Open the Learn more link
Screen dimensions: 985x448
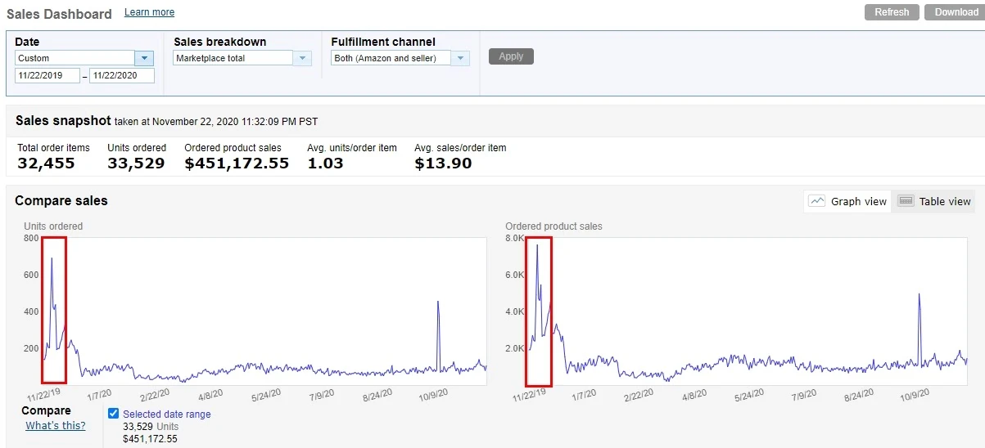click(149, 12)
